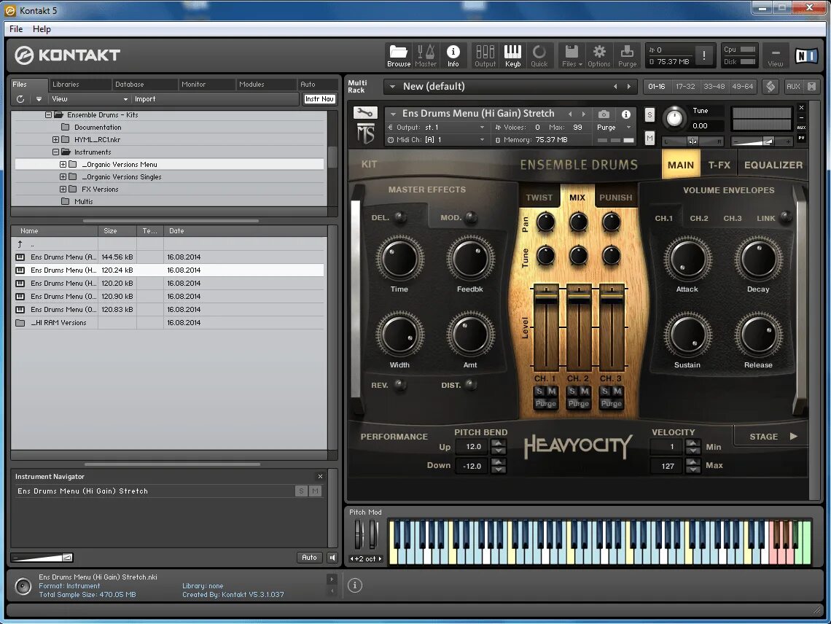Click the info icon in status bar

pos(355,585)
